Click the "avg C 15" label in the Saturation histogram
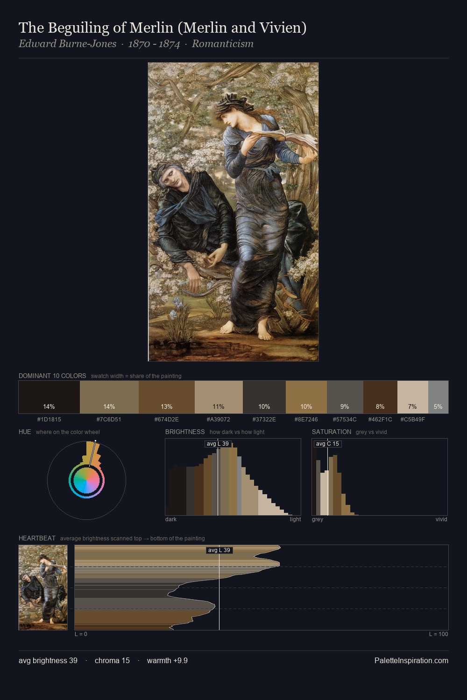This screenshot has width=467, height=700. click(328, 444)
